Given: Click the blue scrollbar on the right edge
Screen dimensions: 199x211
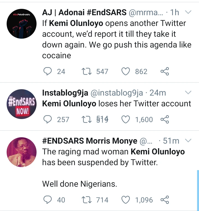Looking at the screenshot, I should click(198, 190).
